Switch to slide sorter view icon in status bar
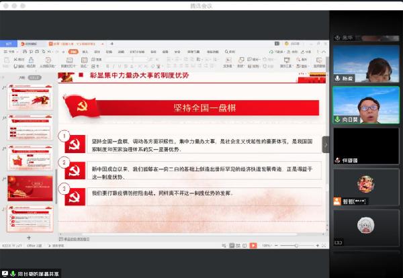Viewport: 403px width, 278px height. [x=238, y=246]
